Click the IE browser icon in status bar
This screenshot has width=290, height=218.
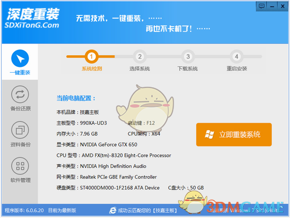pyautogui.click(x=113, y=210)
